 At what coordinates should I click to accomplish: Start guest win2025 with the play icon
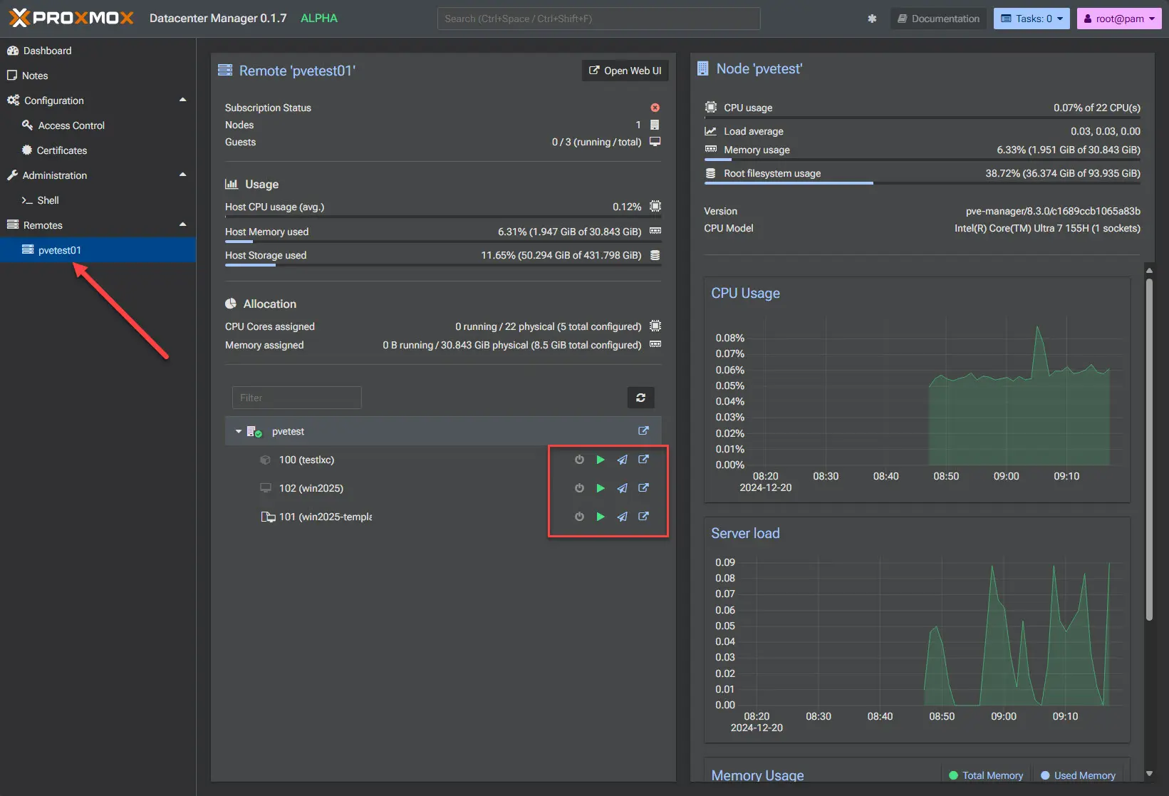600,488
